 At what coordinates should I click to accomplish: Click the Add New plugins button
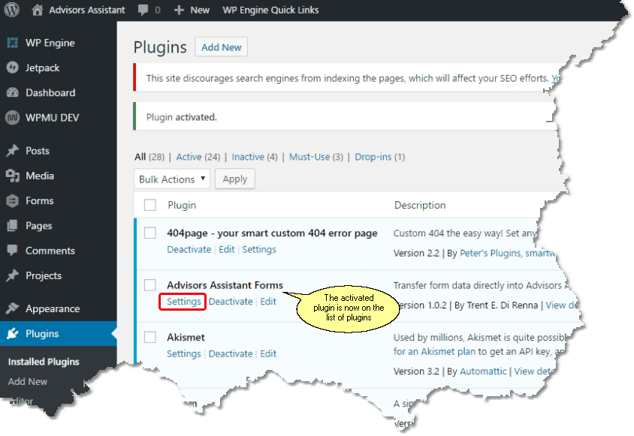[221, 47]
